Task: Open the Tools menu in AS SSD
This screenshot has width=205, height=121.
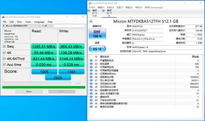Action: pyautogui.click(x=28, y=22)
